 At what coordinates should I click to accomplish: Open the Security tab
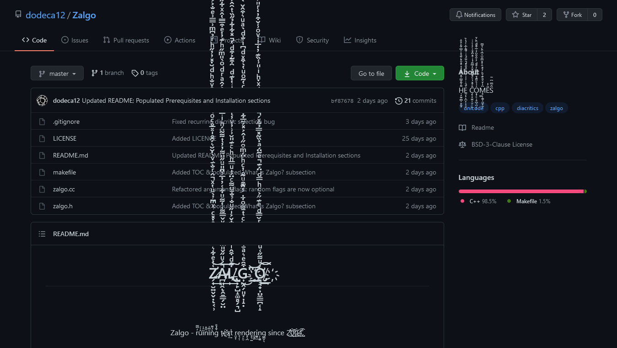312,40
